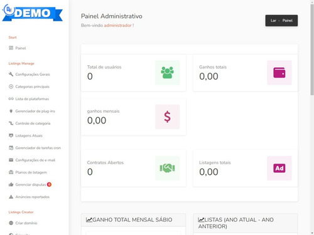This screenshot has height=235, width=314.
Task: Click the Contratos Abertos label
Action: (106, 162)
